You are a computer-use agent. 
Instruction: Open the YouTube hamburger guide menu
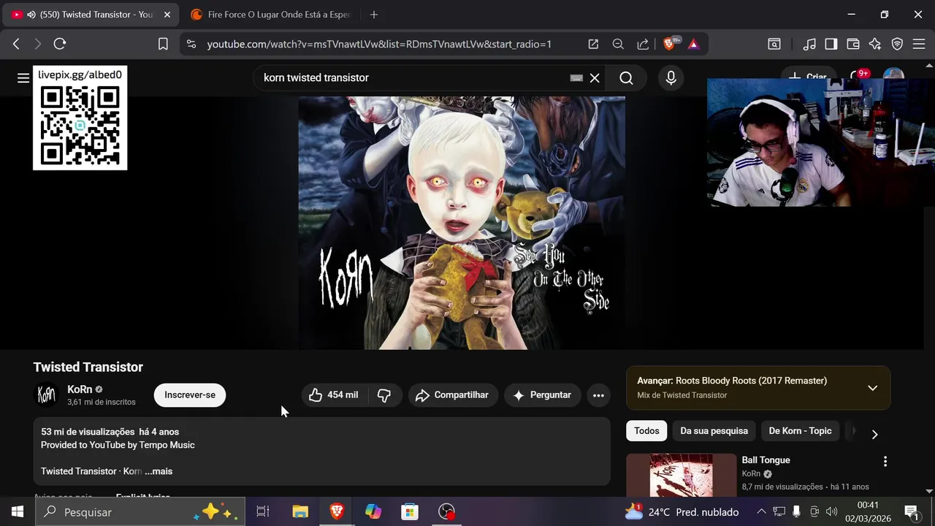23,78
